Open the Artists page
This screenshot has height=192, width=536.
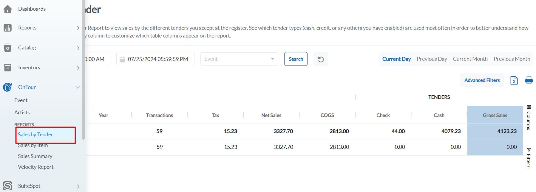22,113
